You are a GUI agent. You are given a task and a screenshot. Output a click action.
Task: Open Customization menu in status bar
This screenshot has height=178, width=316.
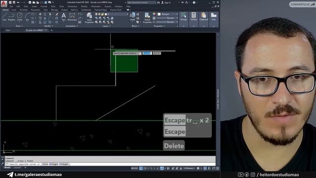pos(217,168)
